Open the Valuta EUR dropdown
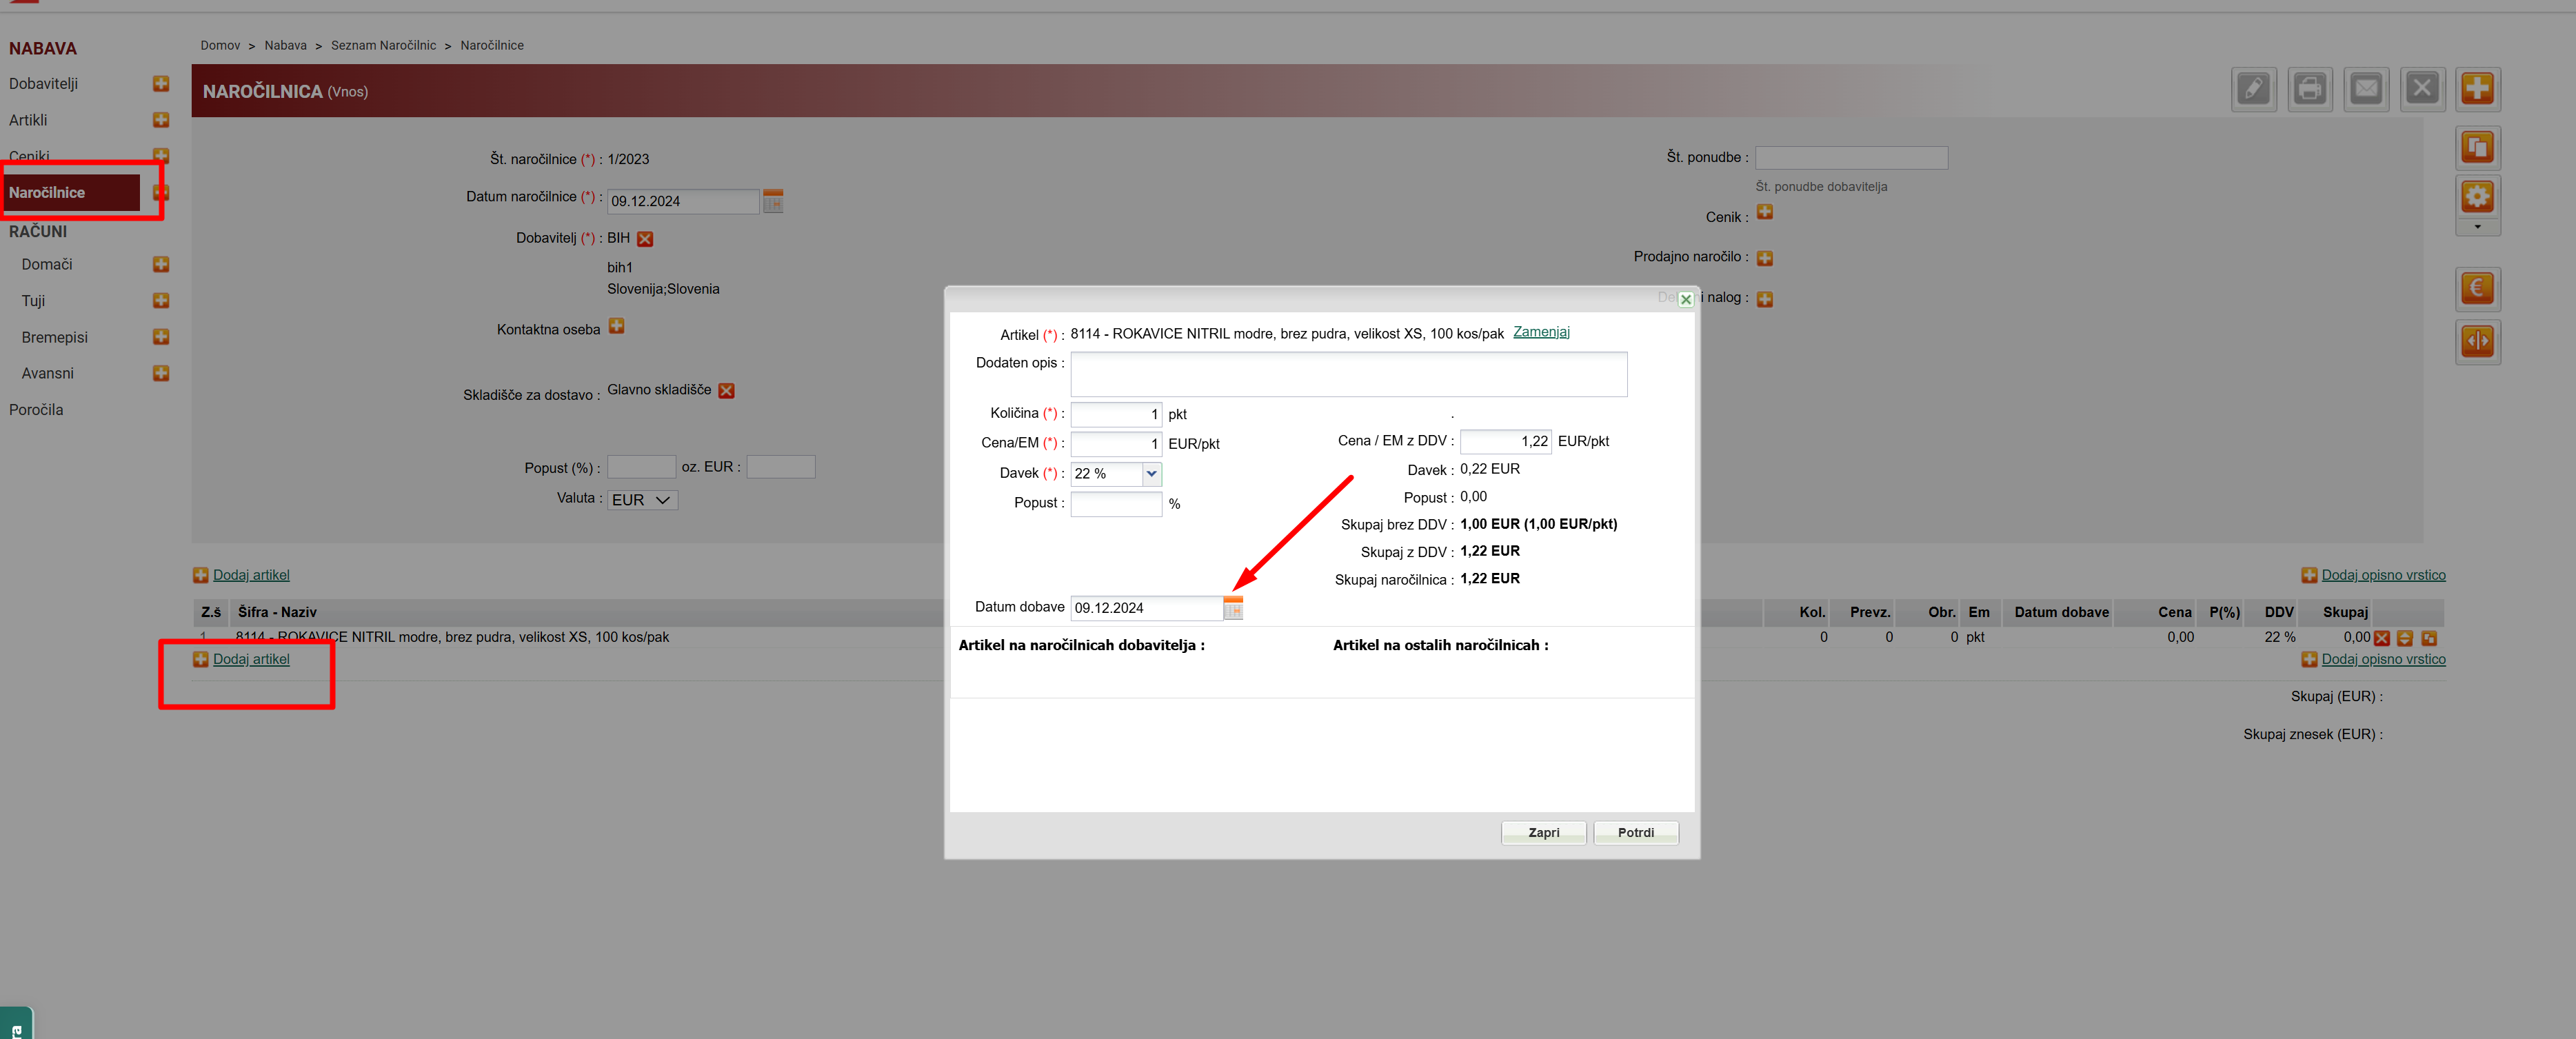This screenshot has height=1039, width=2576. tap(642, 500)
